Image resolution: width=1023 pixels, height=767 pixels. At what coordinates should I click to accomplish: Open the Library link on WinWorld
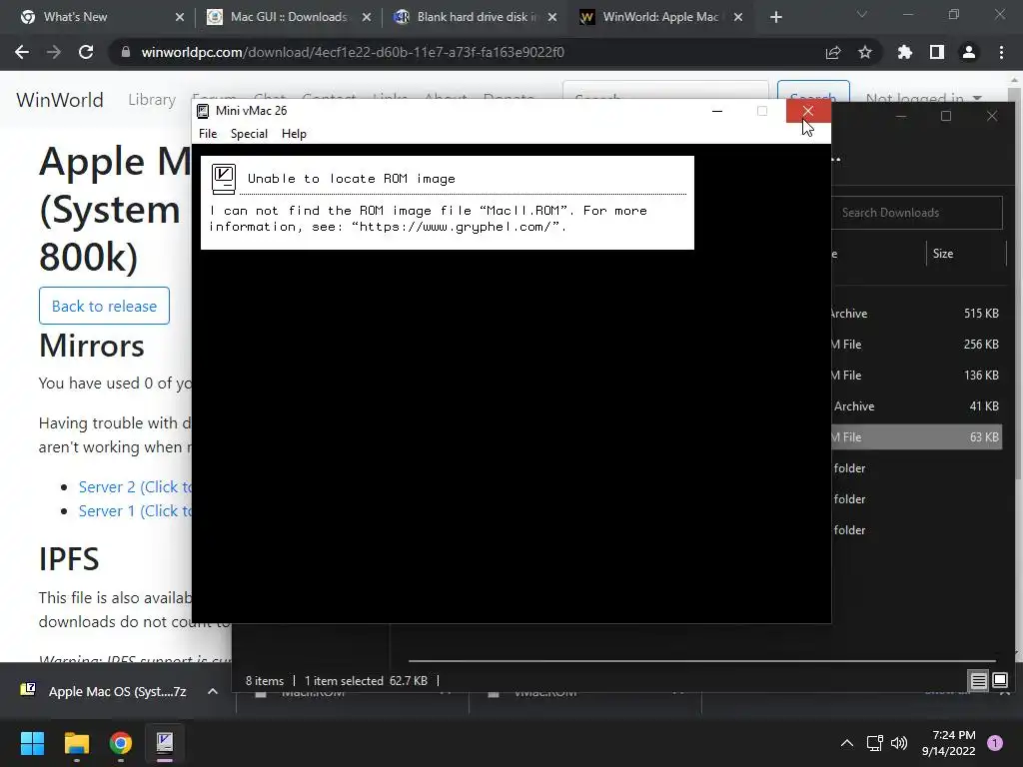152,100
